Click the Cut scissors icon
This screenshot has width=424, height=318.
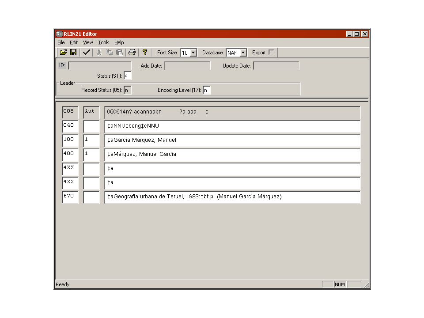point(99,52)
